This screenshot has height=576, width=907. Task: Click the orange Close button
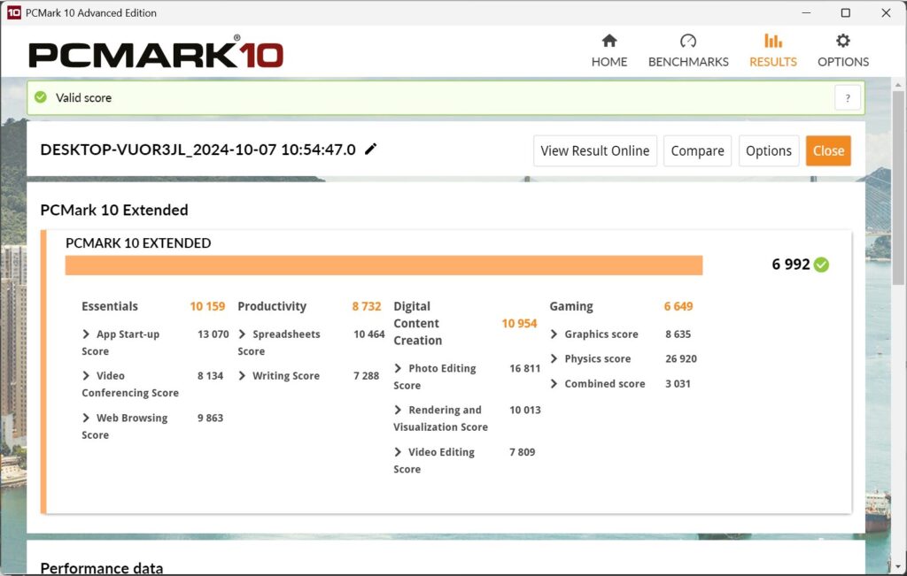coord(828,150)
